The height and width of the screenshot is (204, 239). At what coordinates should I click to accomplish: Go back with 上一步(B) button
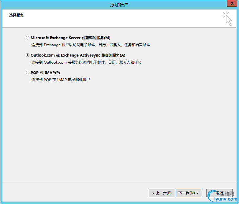point(162,193)
